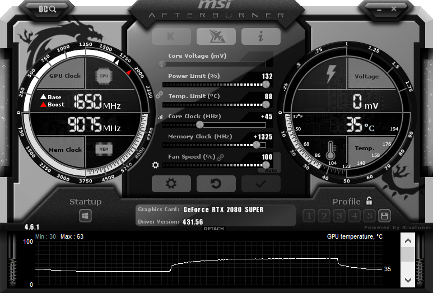Click the Temp. Limit value 88
433x293 pixels.
point(268,96)
